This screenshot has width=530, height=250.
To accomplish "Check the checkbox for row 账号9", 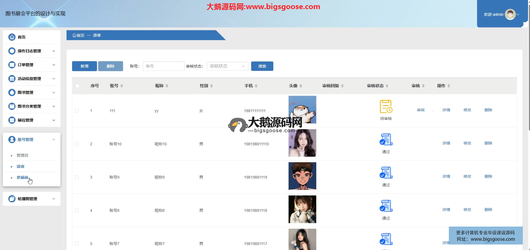I will pyautogui.click(x=77, y=177).
